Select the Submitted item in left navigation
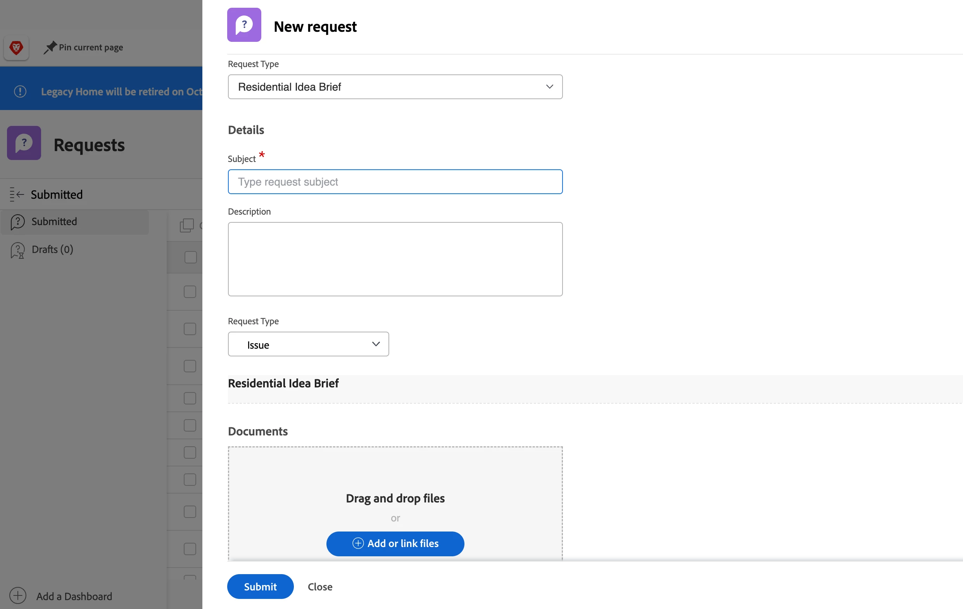The image size is (963, 609). (54, 221)
